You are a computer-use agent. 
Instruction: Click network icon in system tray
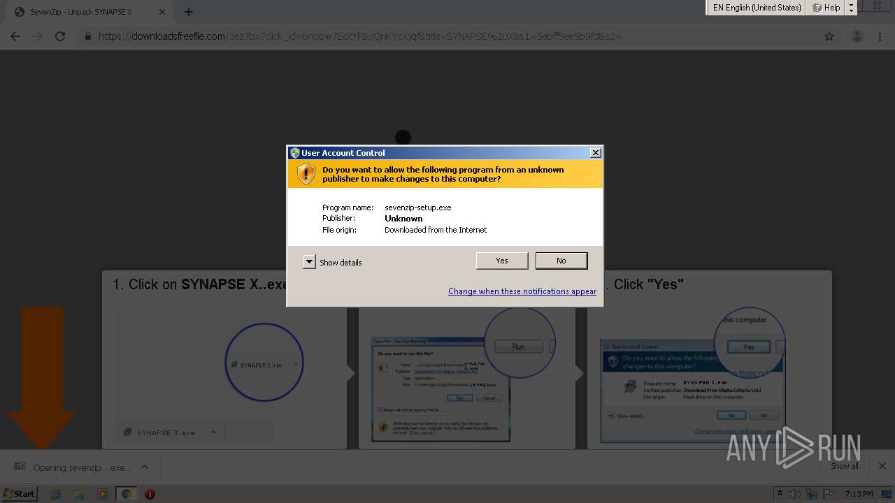(811, 494)
